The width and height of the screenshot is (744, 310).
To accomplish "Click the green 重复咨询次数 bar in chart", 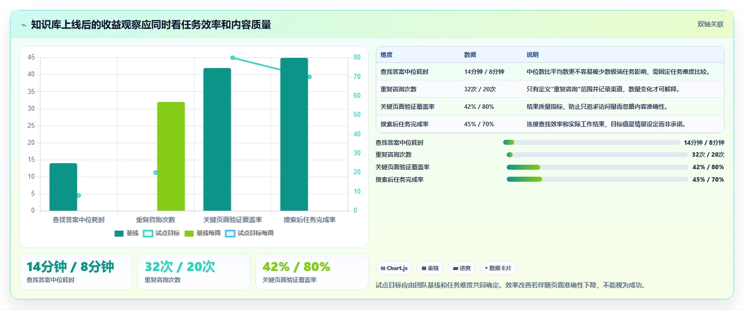I will coord(171,156).
